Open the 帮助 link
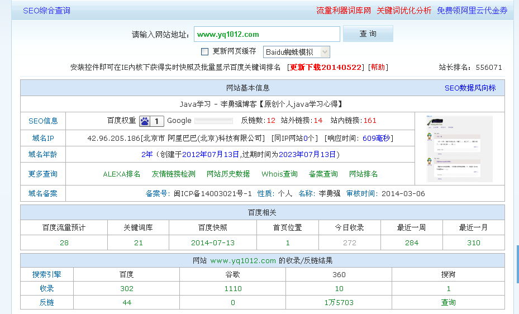The image size is (519, 314). click(x=378, y=67)
